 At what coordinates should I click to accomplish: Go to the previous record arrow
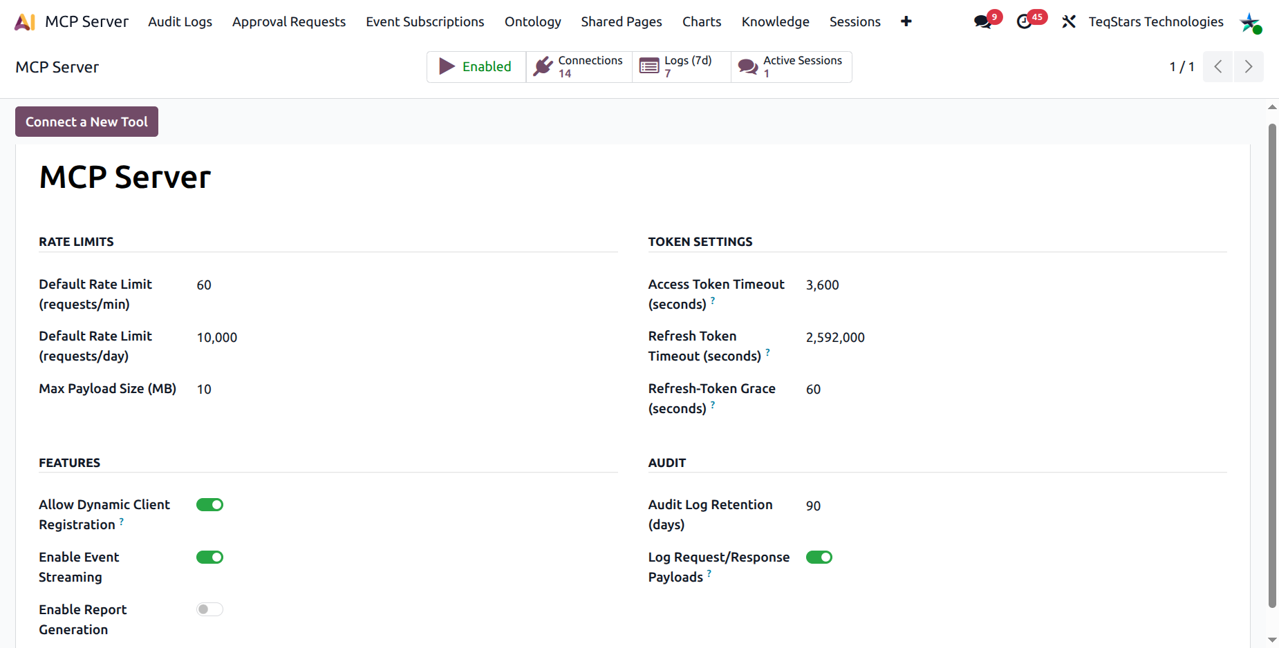click(1218, 67)
